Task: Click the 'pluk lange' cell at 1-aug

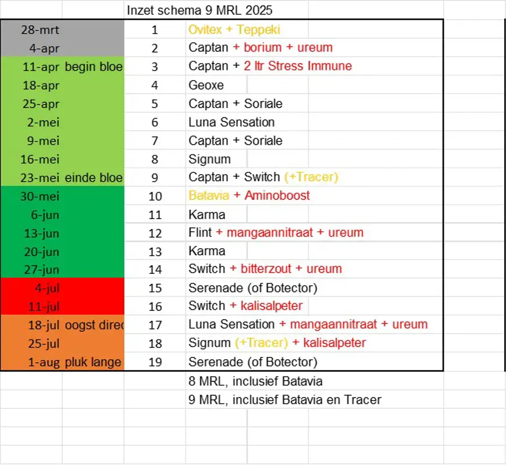Action: [x=93, y=362]
